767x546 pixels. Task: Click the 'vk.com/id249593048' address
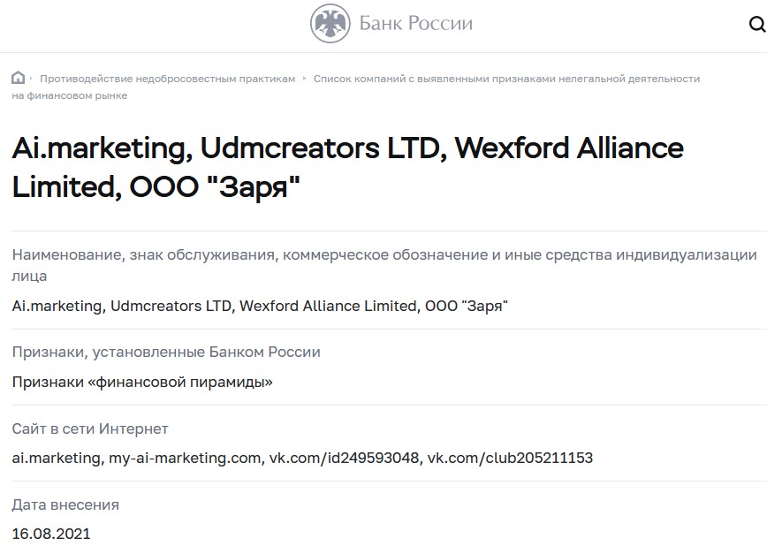point(345,458)
